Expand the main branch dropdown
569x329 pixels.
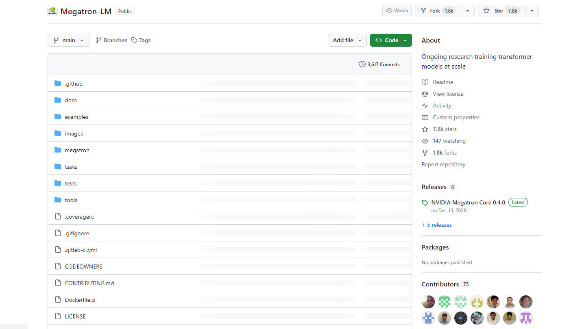click(x=69, y=40)
